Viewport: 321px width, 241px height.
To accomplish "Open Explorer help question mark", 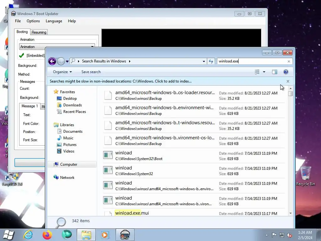I will (286, 72).
